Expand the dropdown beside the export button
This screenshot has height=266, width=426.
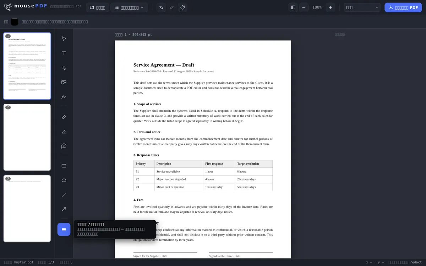[x=362, y=7]
